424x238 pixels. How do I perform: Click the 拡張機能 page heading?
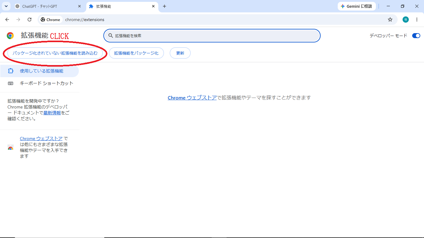click(x=34, y=35)
